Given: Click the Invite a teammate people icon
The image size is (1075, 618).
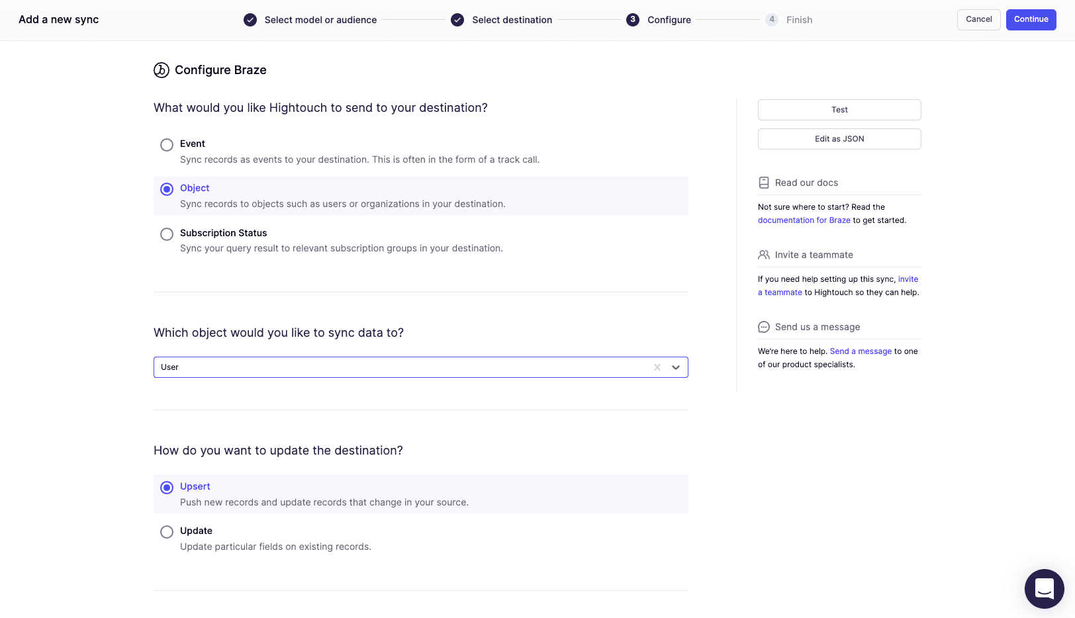Looking at the screenshot, I should pyautogui.click(x=764, y=255).
